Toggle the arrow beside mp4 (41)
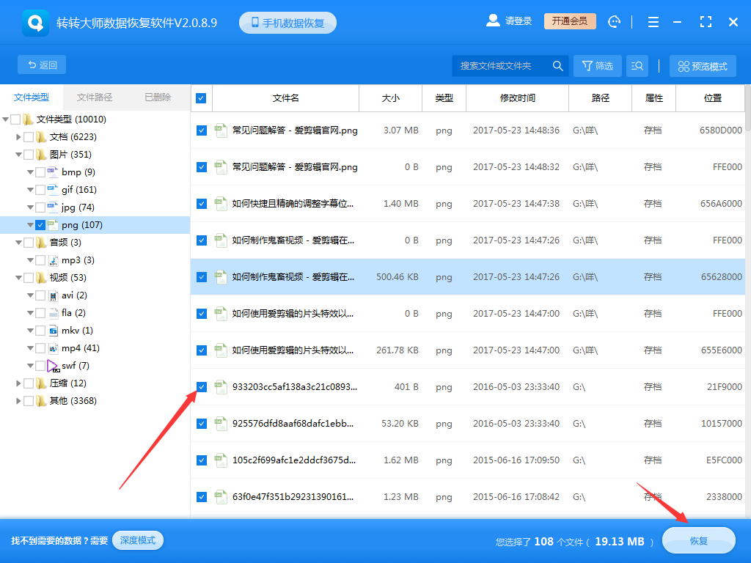The width and height of the screenshot is (751, 563). [30, 348]
